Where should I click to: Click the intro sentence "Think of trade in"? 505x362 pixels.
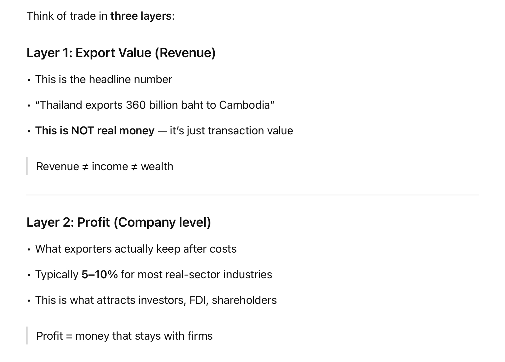pos(67,16)
